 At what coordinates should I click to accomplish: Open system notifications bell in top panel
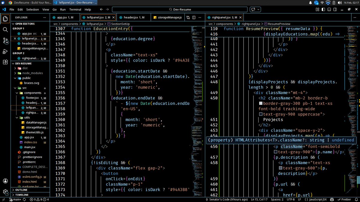(x=310, y=2)
